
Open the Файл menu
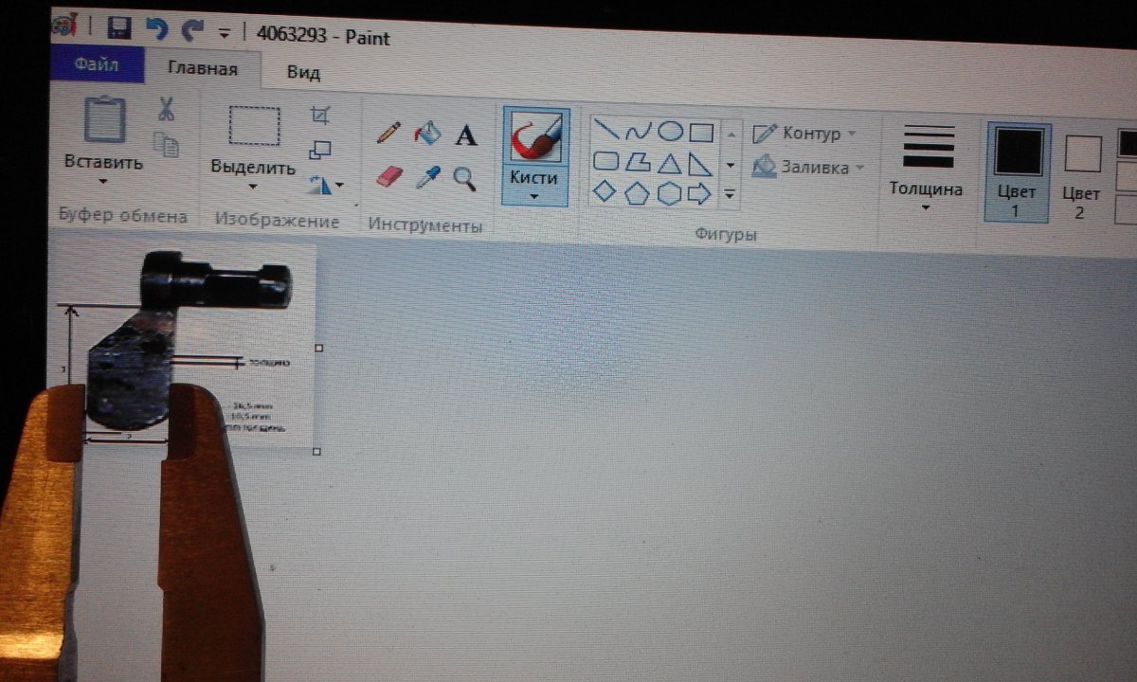pos(96,65)
